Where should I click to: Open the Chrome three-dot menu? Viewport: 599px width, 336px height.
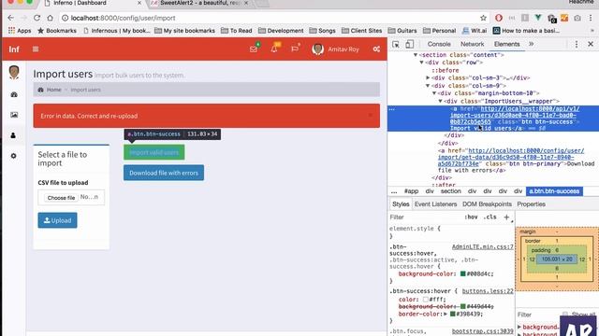[591, 18]
